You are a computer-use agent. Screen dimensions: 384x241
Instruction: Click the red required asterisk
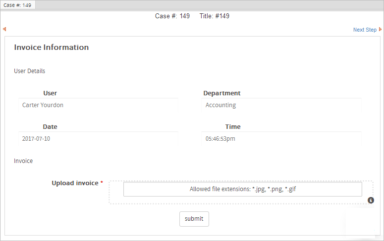point(102,183)
